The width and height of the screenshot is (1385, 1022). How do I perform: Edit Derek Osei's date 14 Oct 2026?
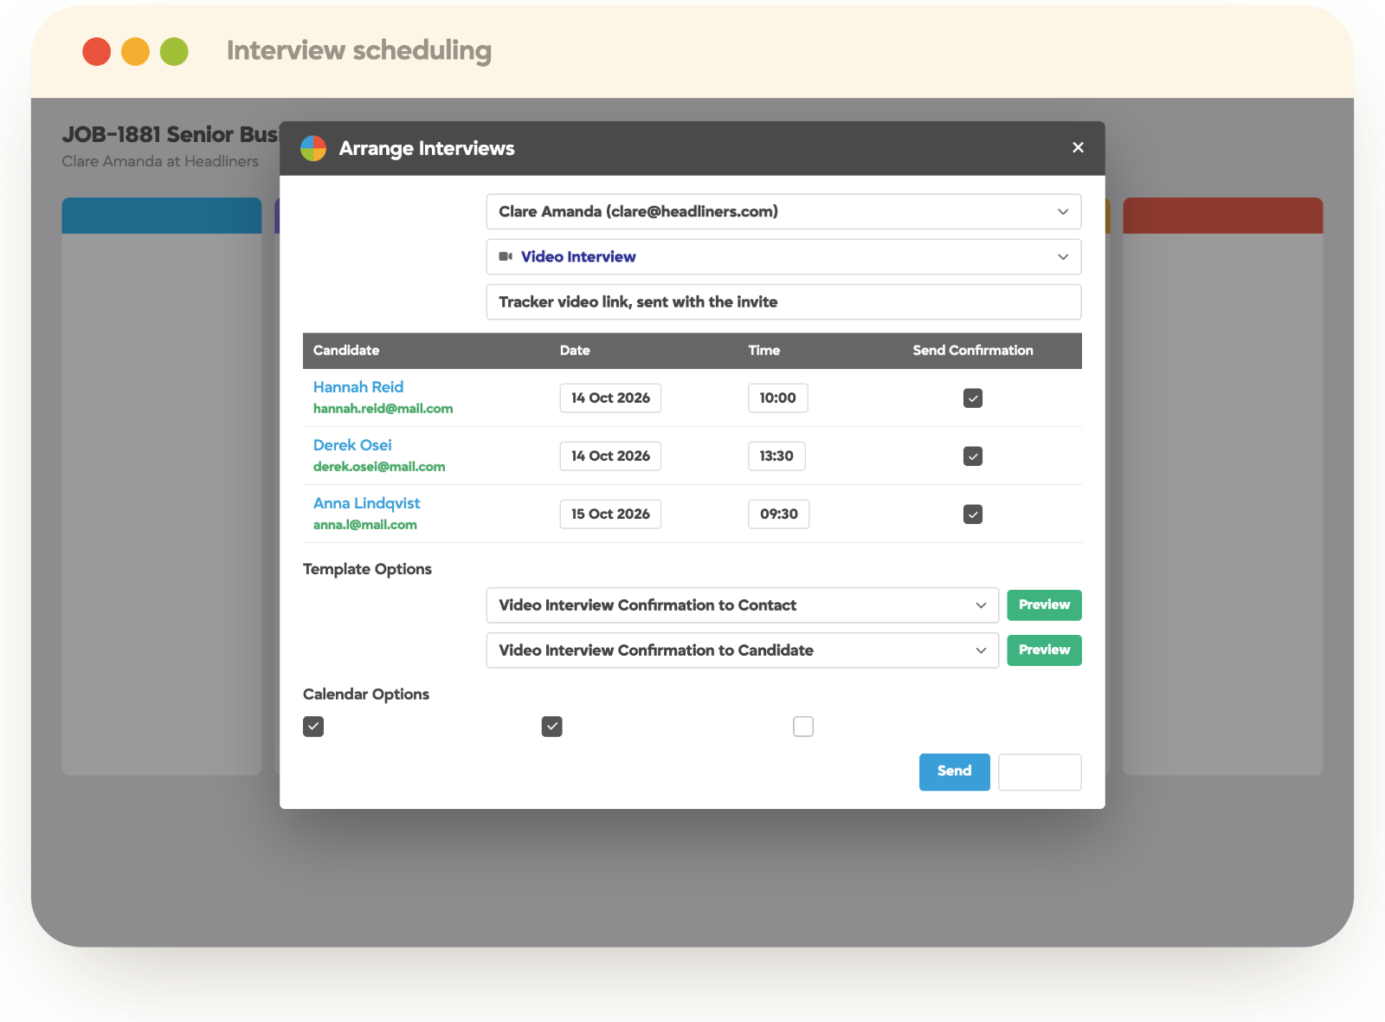click(x=610, y=456)
